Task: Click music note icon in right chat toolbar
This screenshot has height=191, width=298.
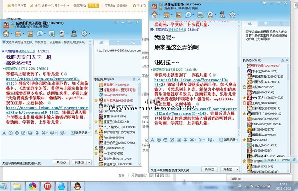Action: (185, 140)
